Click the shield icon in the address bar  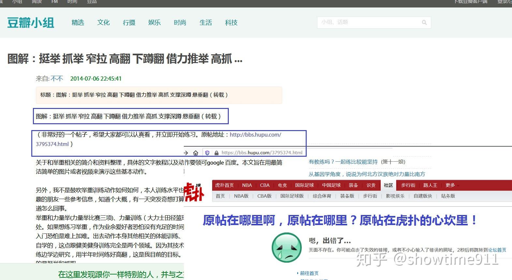pyautogui.click(x=207, y=153)
